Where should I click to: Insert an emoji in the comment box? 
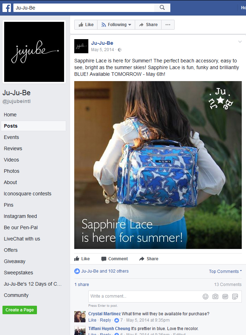(x=206, y=297)
